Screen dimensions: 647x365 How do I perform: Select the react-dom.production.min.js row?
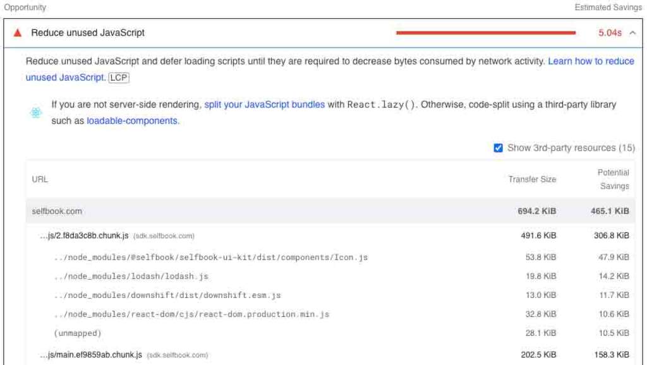pos(192,314)
